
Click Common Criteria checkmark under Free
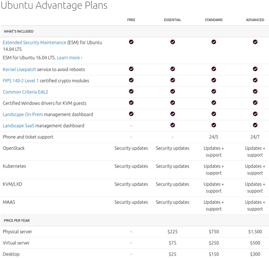tap(131, 91)
